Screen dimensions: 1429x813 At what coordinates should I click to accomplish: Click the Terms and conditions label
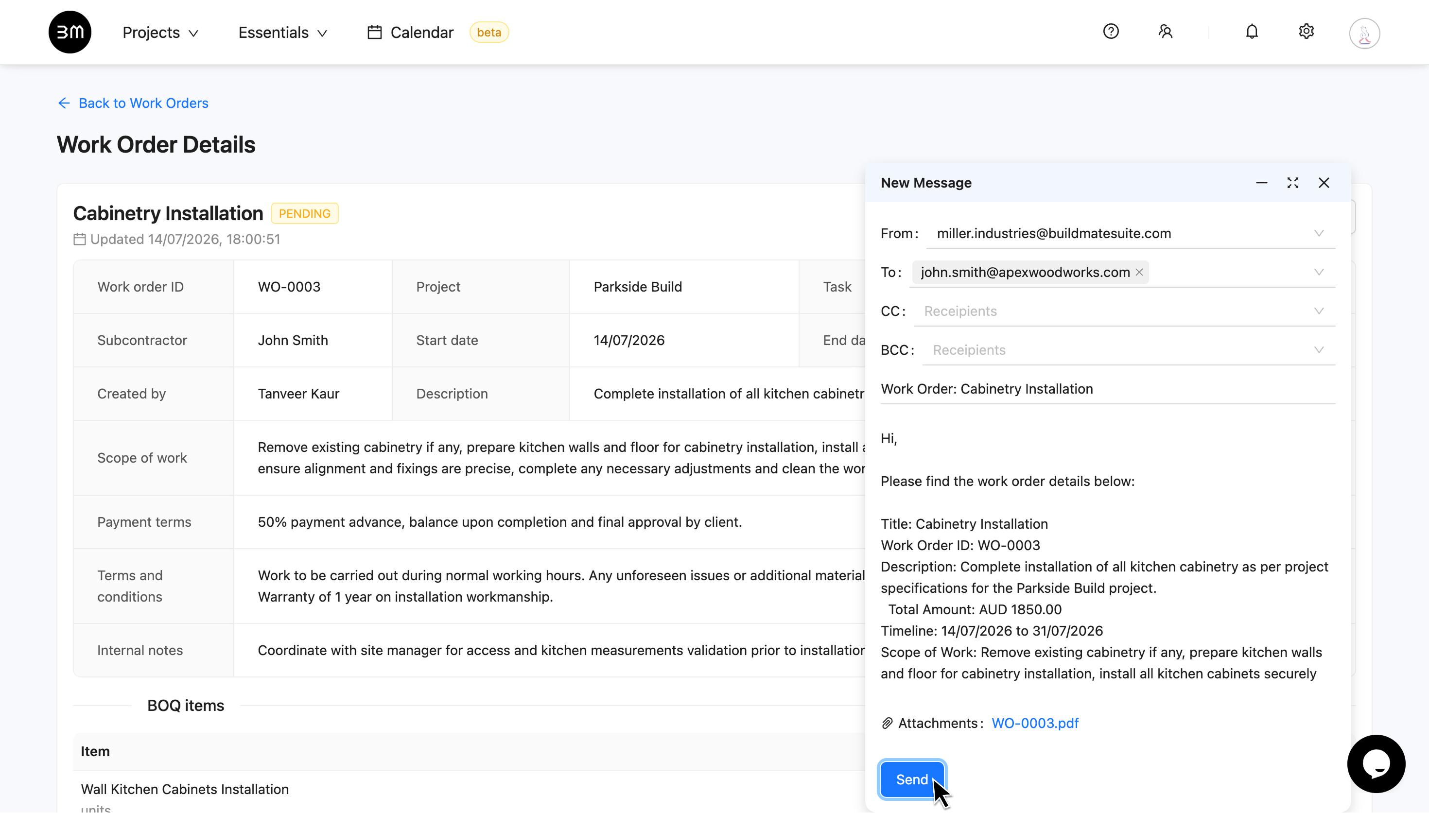130,586
